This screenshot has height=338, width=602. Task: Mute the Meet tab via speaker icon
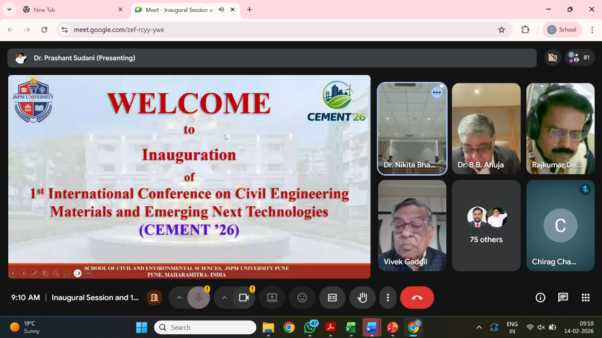pyautogui.click(x=221, y=10)
